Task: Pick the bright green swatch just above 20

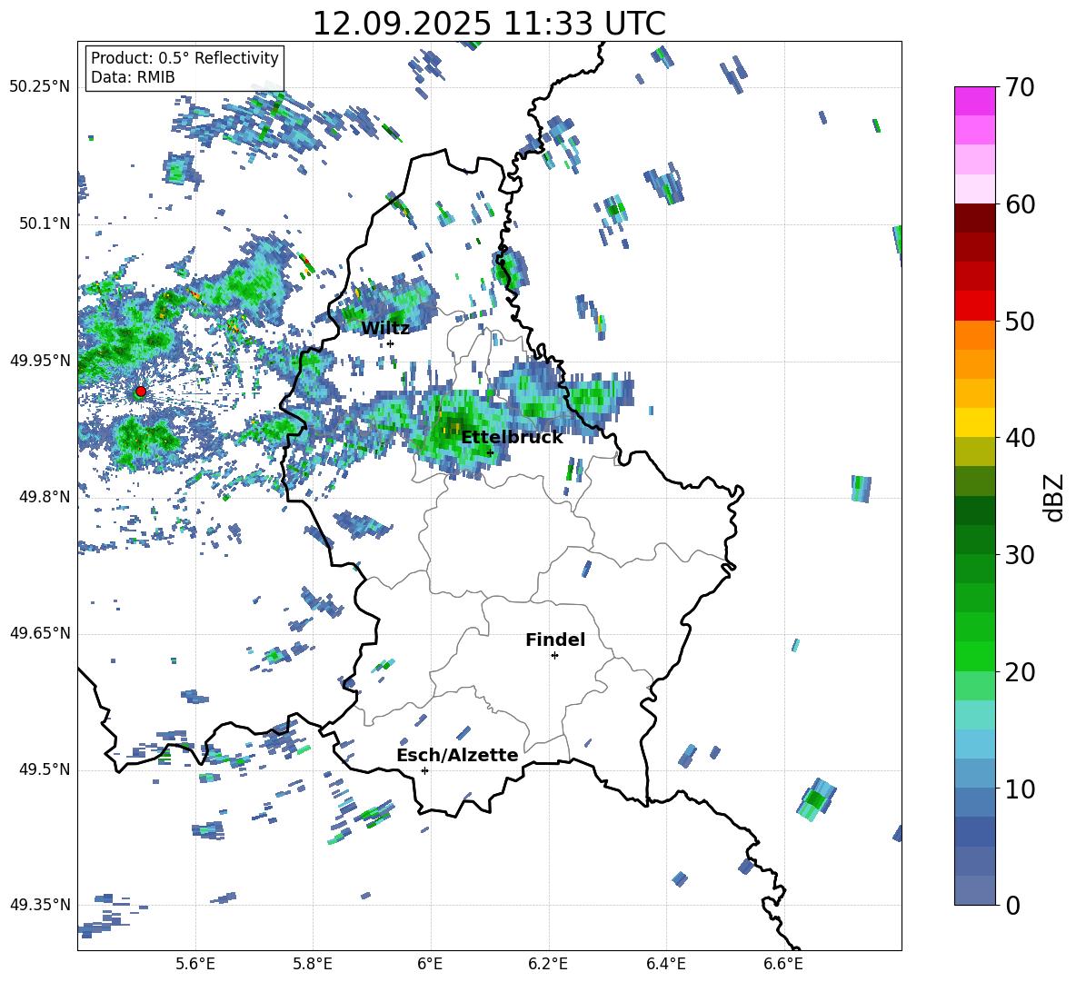Action: 974,656
